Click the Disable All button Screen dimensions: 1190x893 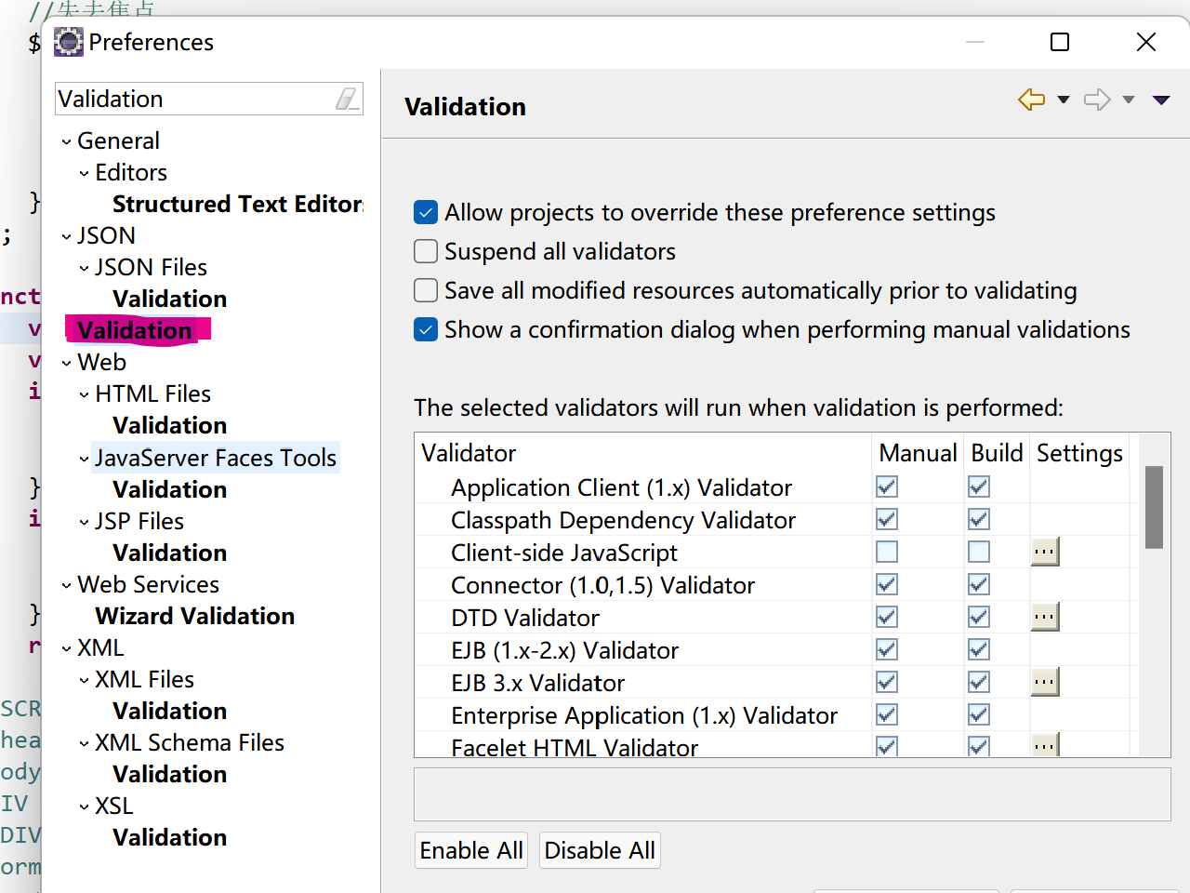click(x=600, y=850)
